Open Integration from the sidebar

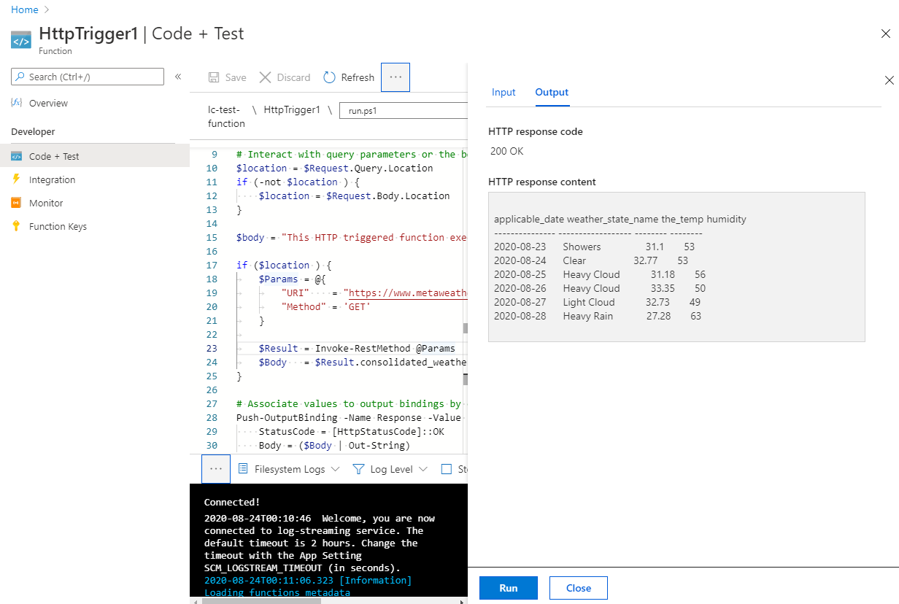click(50, 179)
